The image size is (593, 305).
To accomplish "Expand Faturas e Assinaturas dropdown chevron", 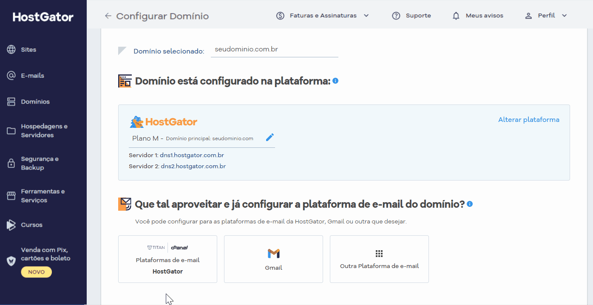I will click(366, 16).
